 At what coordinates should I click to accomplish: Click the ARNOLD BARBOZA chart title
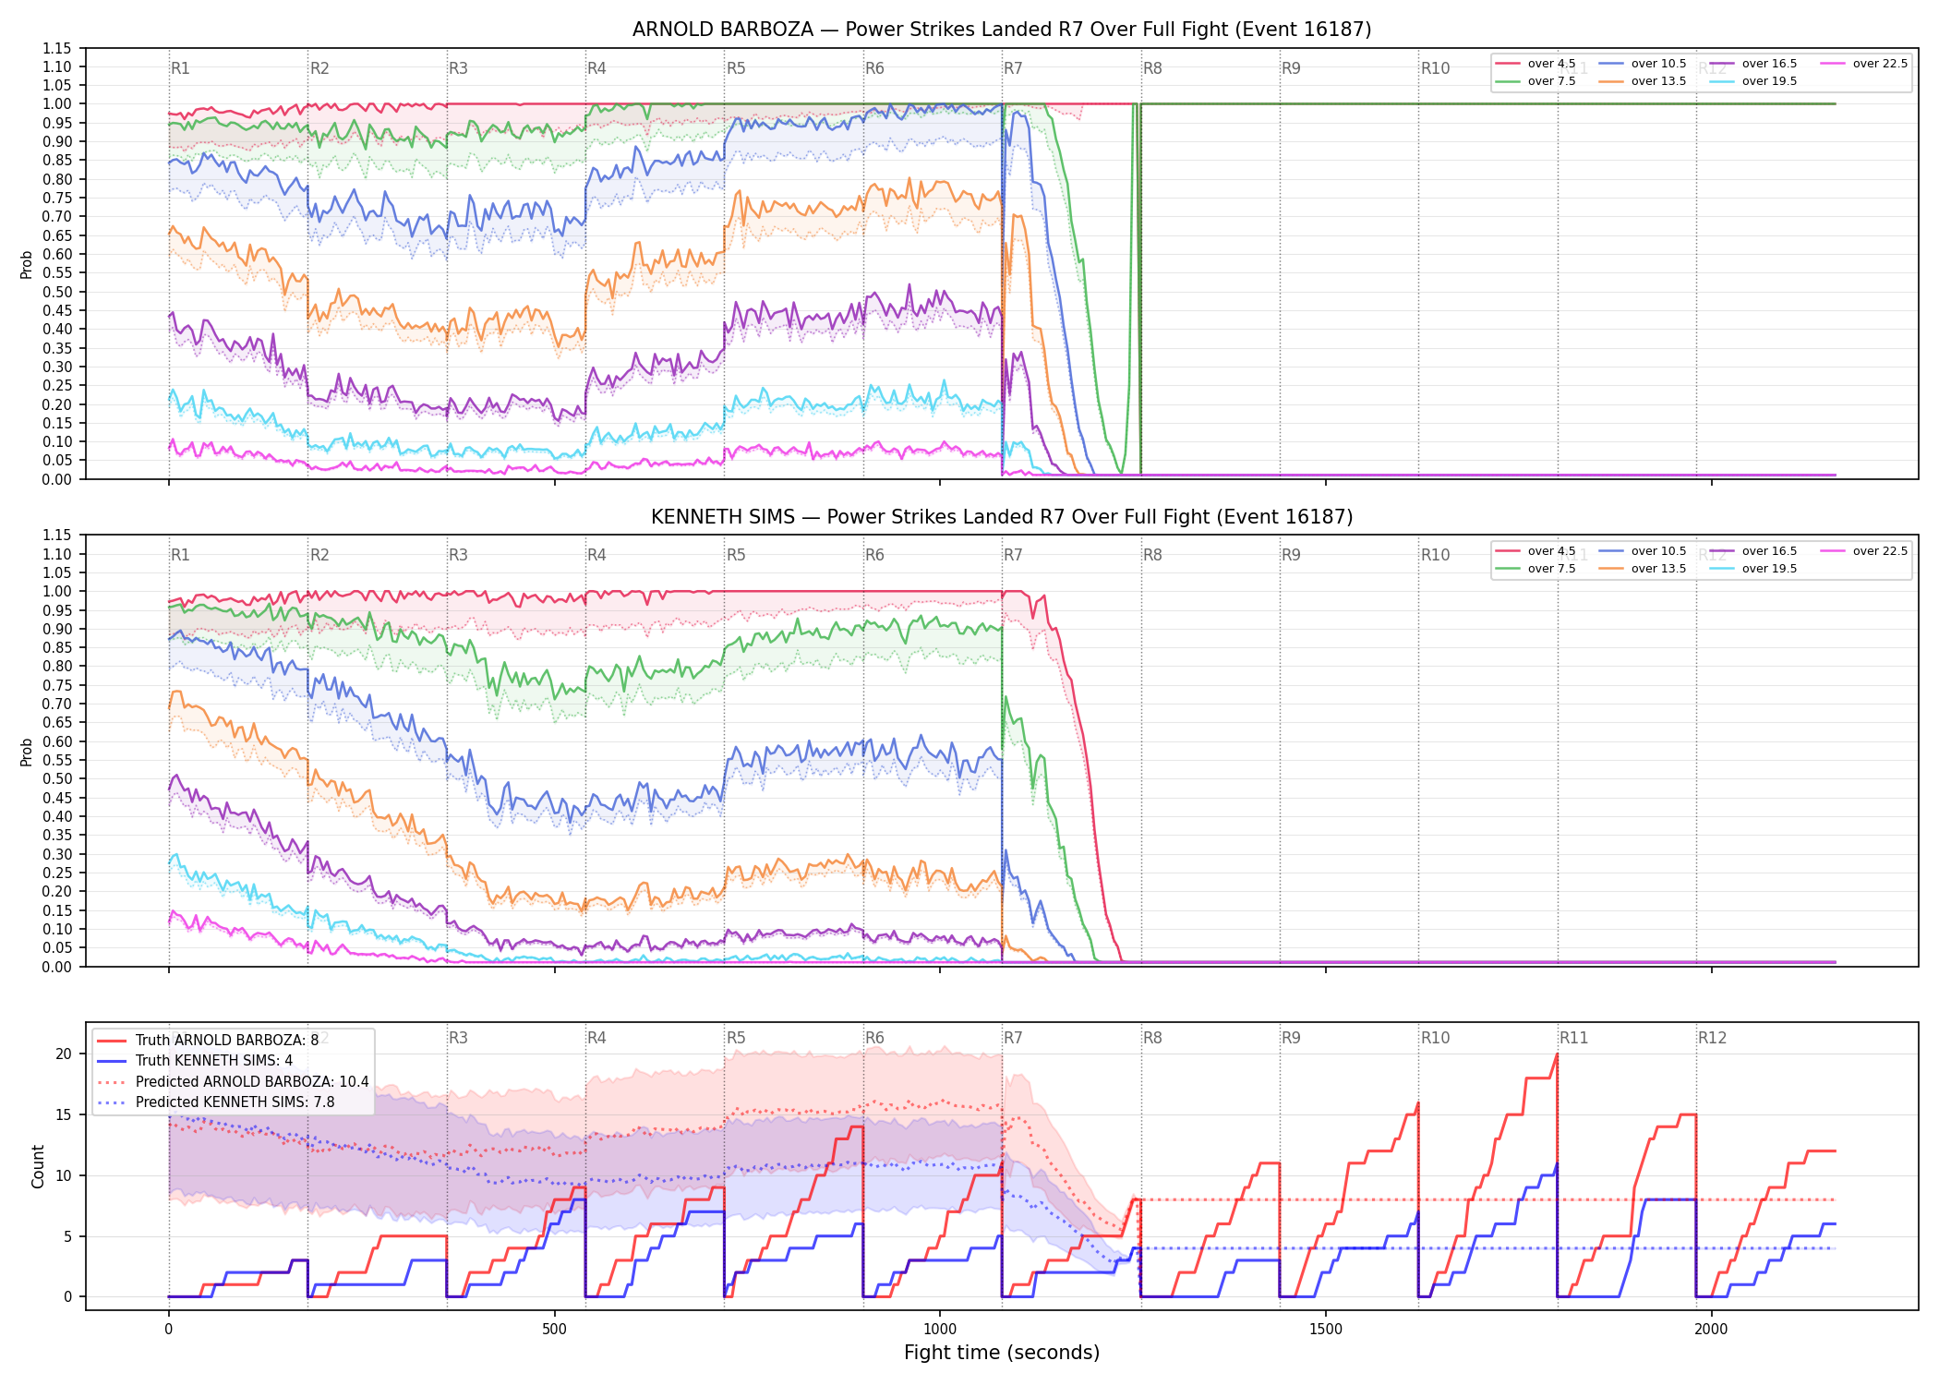1002,30
